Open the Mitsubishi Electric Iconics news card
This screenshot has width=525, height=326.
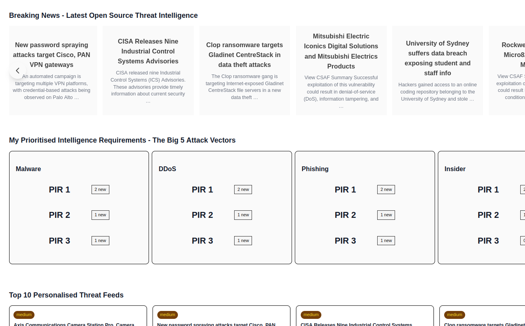(341, 51)
